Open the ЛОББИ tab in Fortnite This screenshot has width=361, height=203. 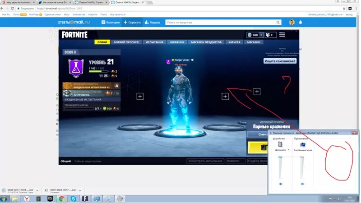102,42
